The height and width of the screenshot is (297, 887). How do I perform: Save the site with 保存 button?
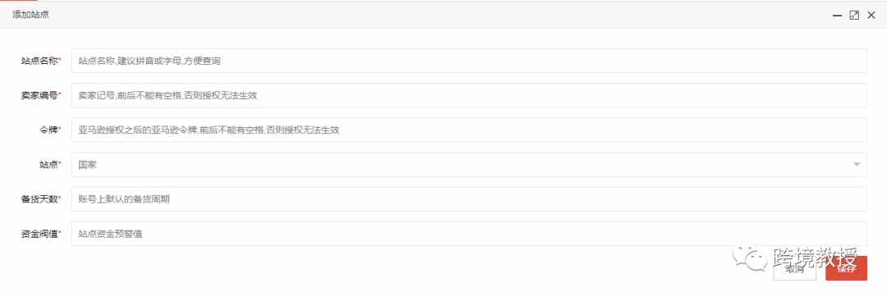coord(846,269)
